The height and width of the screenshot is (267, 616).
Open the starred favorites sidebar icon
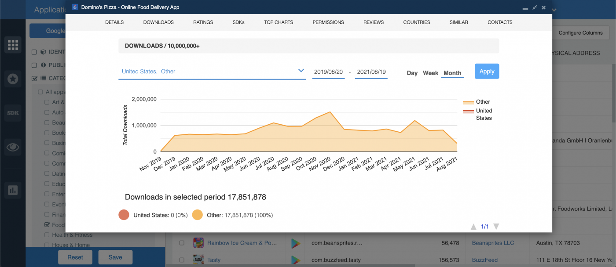13,79
